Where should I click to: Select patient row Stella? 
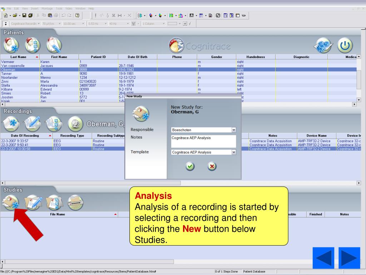click(x=178, y=85)
